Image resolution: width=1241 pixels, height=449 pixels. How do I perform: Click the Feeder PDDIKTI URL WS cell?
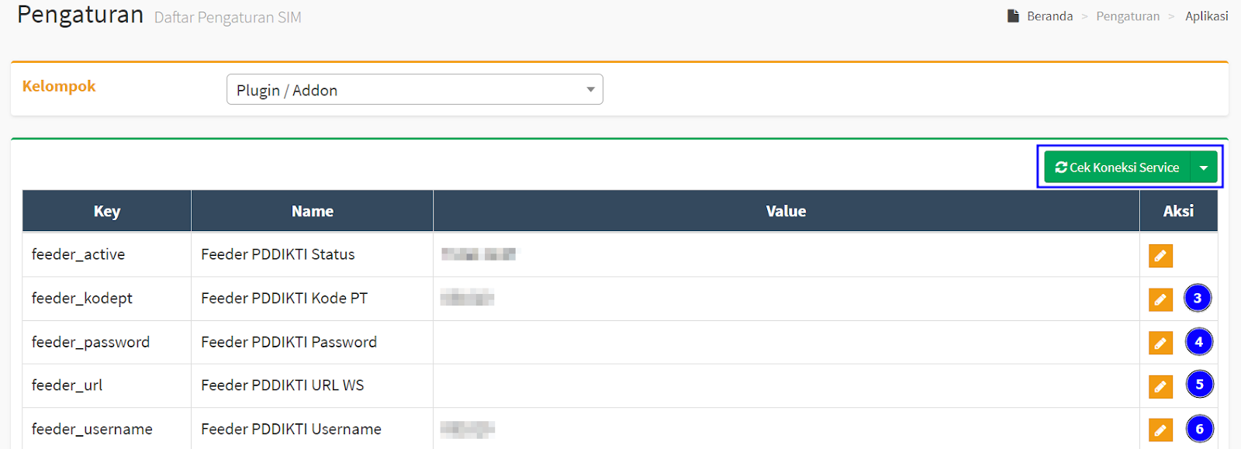click(312, 385)
